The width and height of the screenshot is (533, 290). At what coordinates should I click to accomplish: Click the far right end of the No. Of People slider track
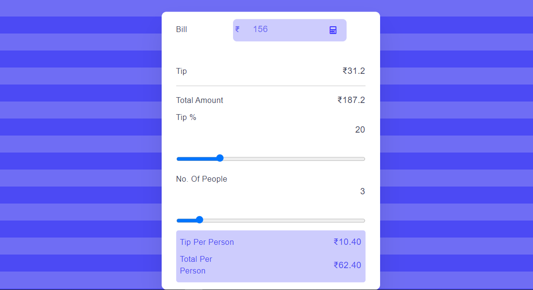click(364, 221)
